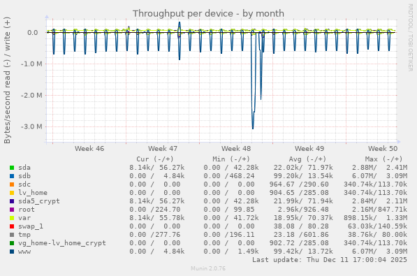Click the 'Min (-/+)' column header

point(231,159)
